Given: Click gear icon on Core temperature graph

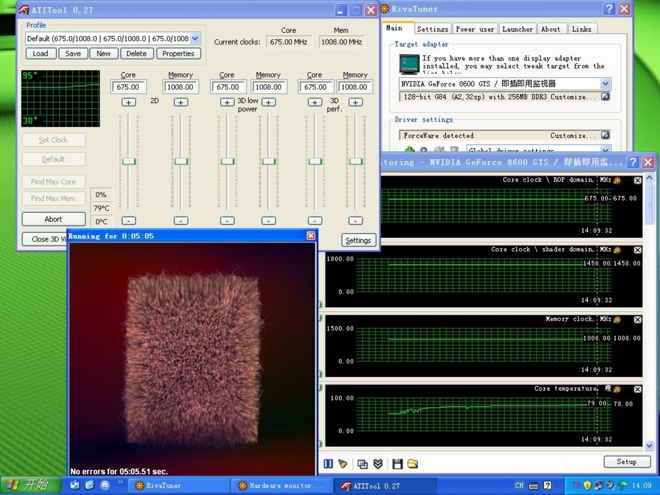Looking at the screenshot, I should pos(617,389).
